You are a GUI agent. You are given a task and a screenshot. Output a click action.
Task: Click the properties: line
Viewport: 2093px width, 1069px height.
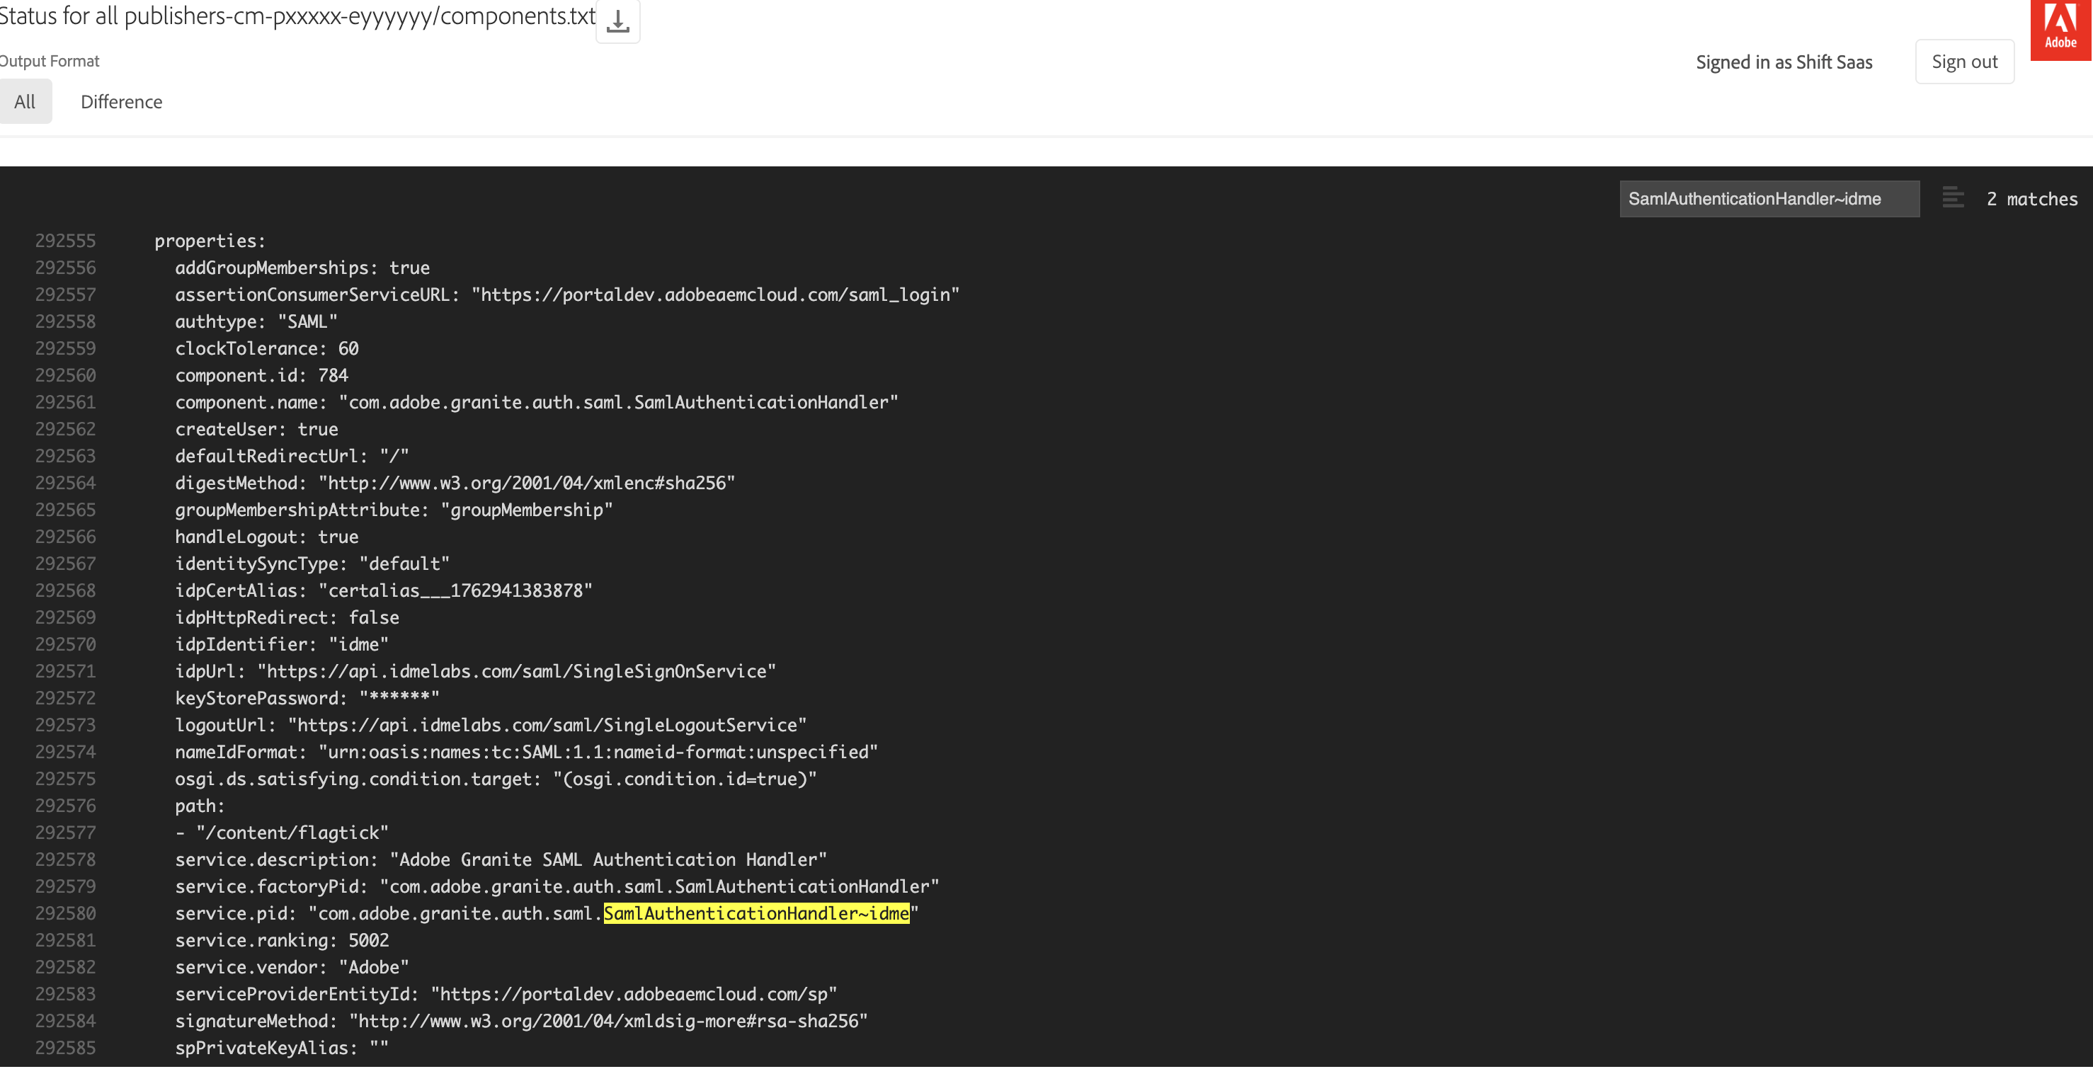click(210, 241)
